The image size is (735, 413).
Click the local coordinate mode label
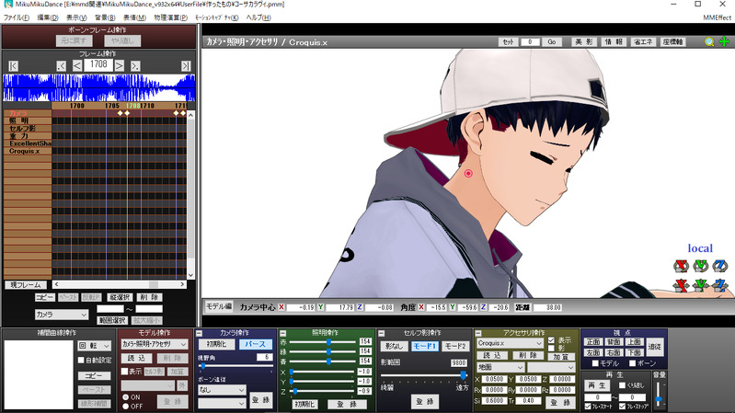[700, 248]
